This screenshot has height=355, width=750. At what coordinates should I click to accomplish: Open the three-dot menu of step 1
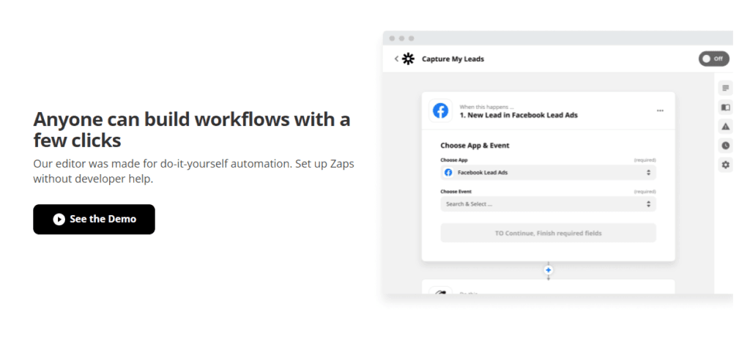(660, 111)
